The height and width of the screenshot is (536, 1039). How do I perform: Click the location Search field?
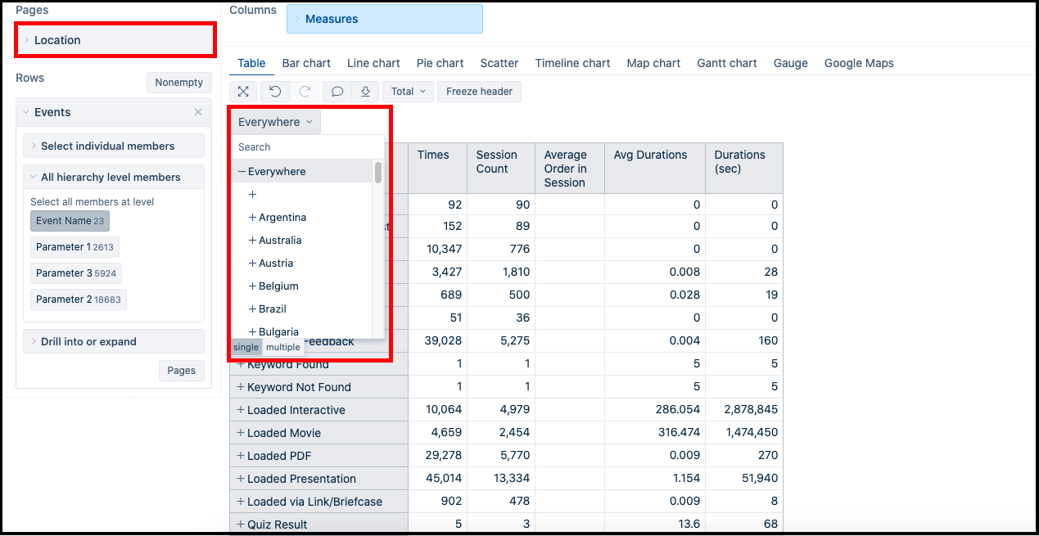click(303, 147)
